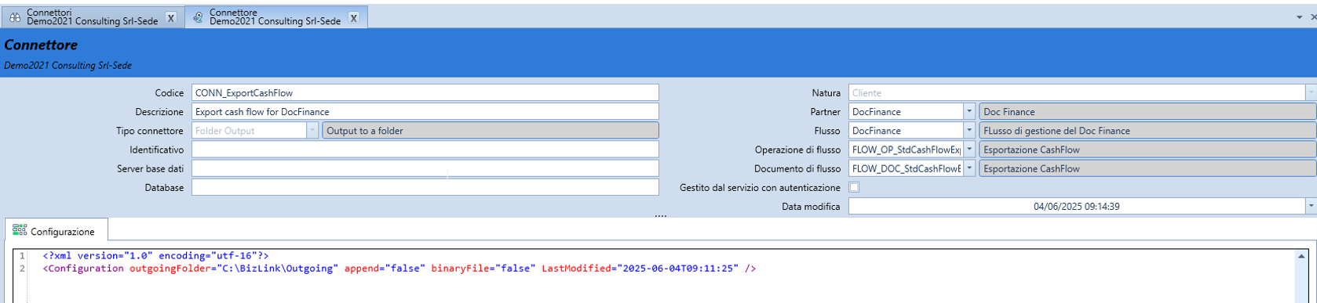The height and width of the screenshot is (303, 1317).
Task: Click the Partner DocFinance combo text
Action: pos(877,112)
